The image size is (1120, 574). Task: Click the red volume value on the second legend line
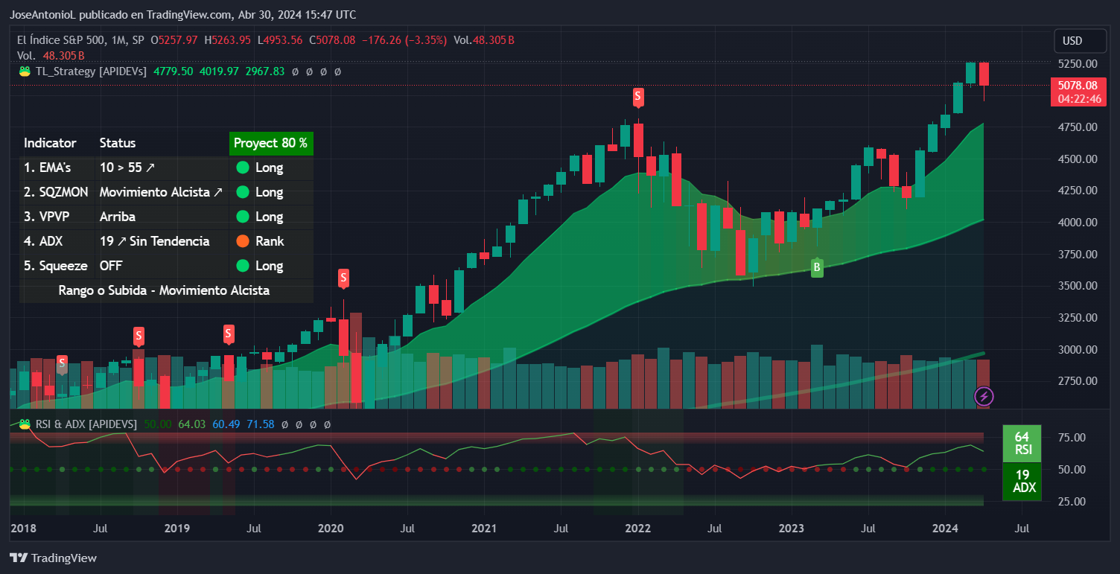[63, 56]
